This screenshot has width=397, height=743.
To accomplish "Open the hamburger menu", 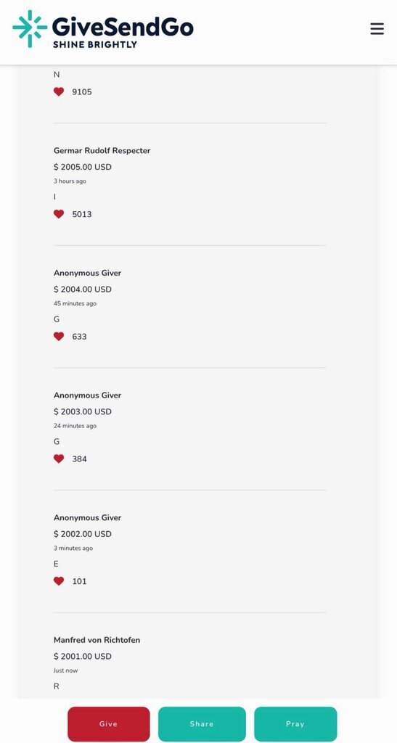I will [x=377, y=29].
